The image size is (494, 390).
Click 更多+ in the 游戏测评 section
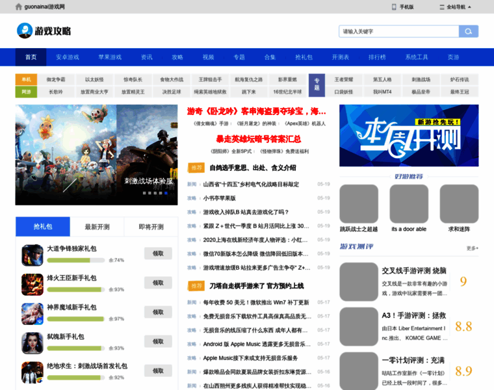click(472, 248)
